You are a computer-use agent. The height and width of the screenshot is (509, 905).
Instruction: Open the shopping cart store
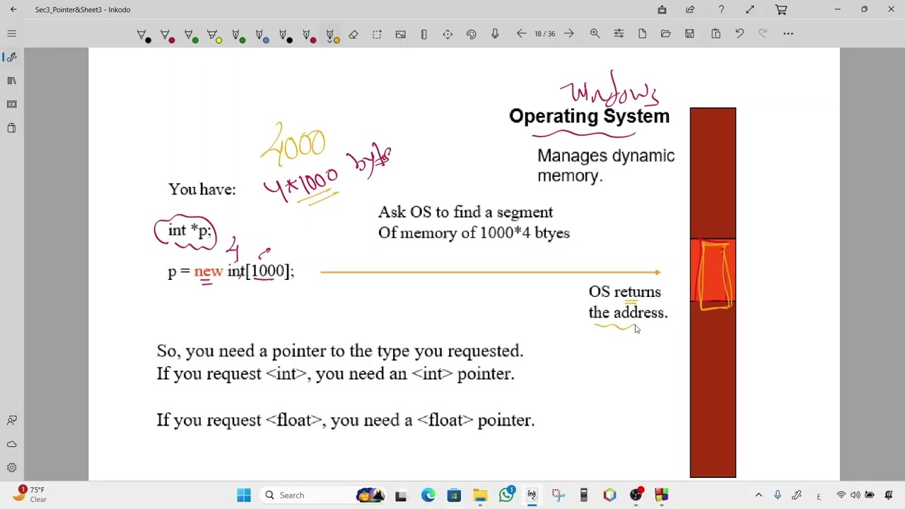pyautogui.click(x=781, y=10)
